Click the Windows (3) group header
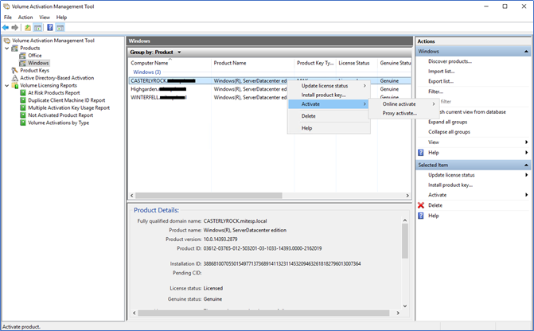This screenshot has width=534, height=331. (146, 72)
